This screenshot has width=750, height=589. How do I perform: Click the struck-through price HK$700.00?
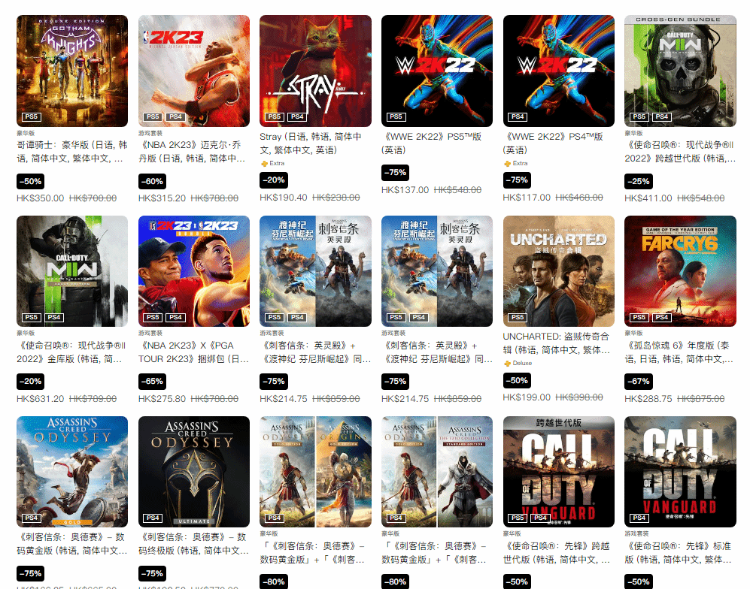click(x=93, y=198)
